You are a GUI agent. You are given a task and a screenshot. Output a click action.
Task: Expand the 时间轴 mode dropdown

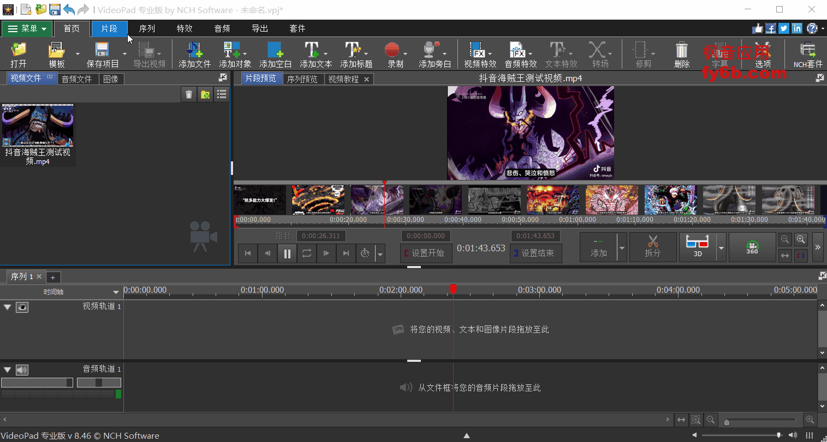[x=116, y=292]
